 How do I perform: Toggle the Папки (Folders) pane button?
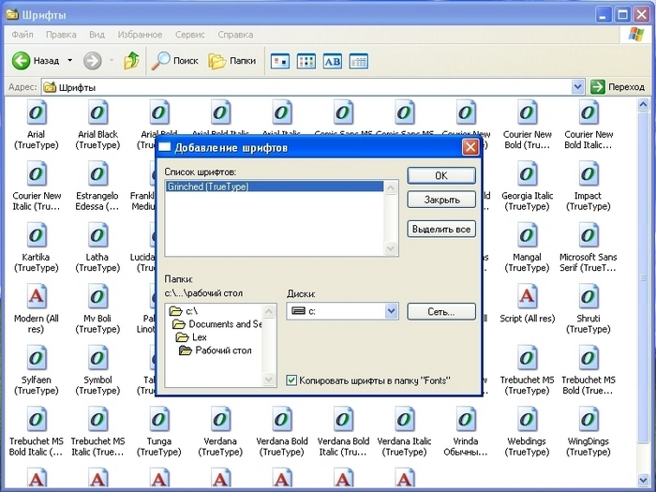coord(231,61)
